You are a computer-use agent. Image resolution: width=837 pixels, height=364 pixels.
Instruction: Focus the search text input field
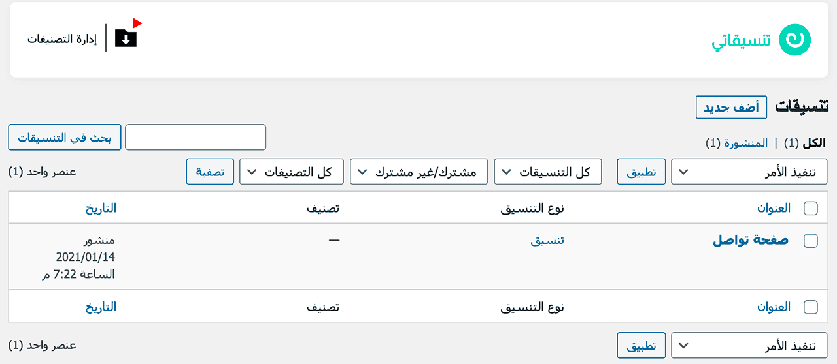pos(196,138)
